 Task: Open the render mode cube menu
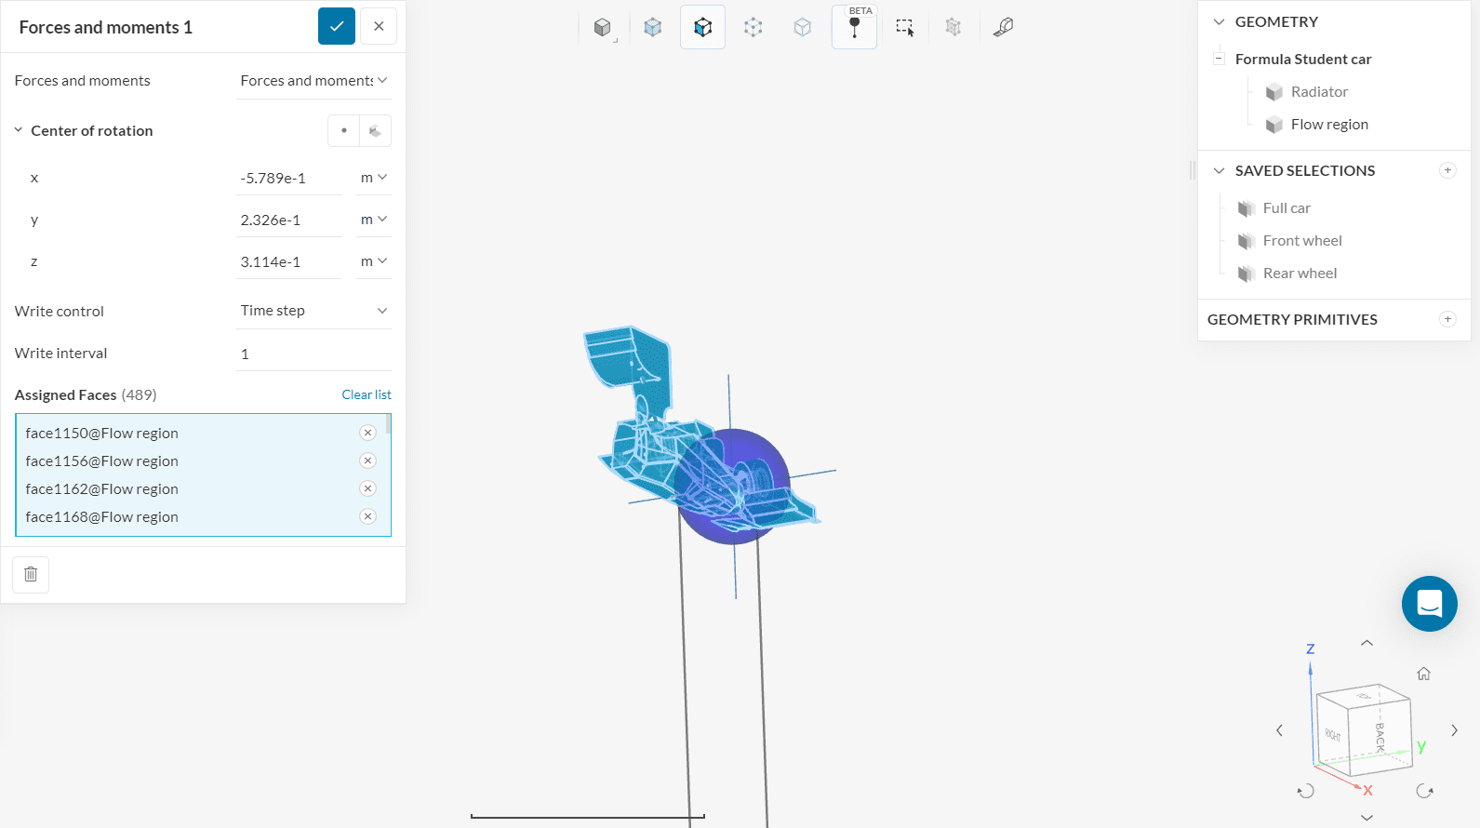pyautogui.click(x=603, y=27)
